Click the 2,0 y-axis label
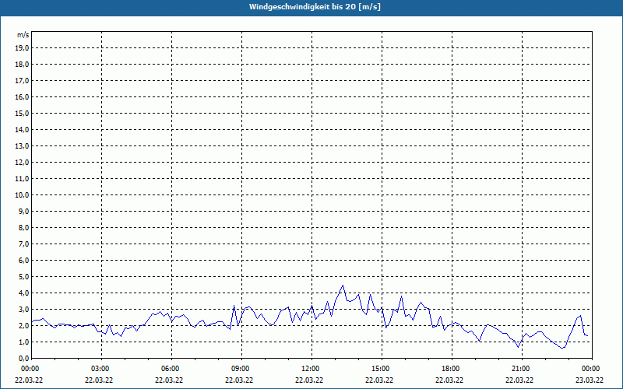The height and width of the screenshot is (389, 623). [23, 325]
